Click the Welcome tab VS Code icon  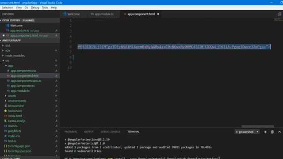[x=65, y=14]
